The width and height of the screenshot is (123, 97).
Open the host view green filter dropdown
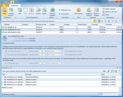(120, 21)
